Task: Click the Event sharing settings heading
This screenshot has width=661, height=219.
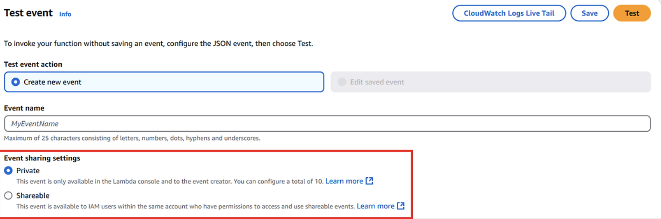Action: (42, 158)
